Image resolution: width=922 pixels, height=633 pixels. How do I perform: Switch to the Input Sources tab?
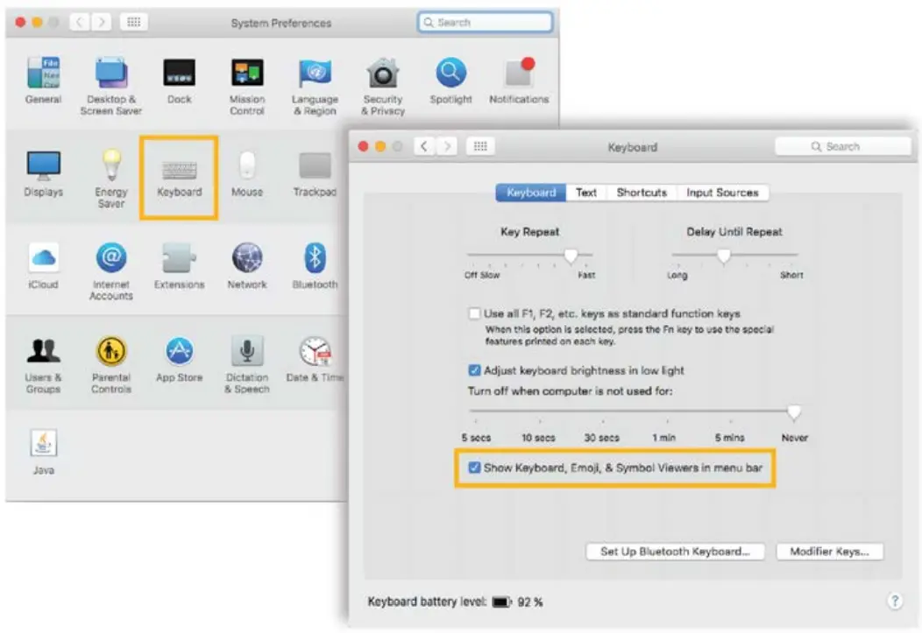click(x=723, y=193)
